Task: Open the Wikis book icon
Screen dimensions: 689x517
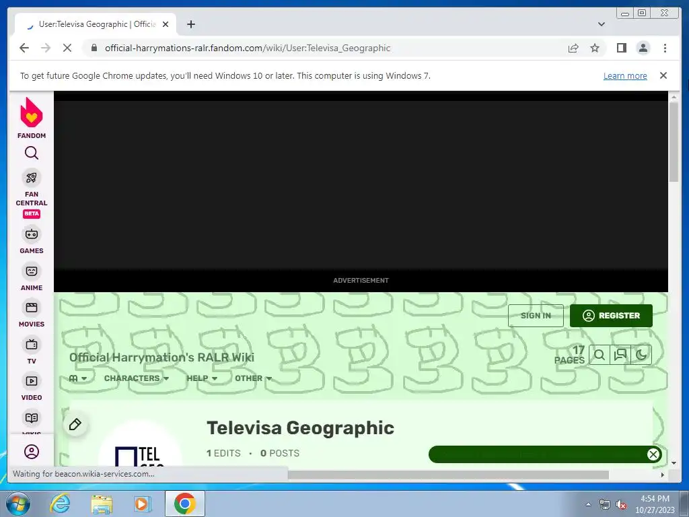Action: coord(31,418)
